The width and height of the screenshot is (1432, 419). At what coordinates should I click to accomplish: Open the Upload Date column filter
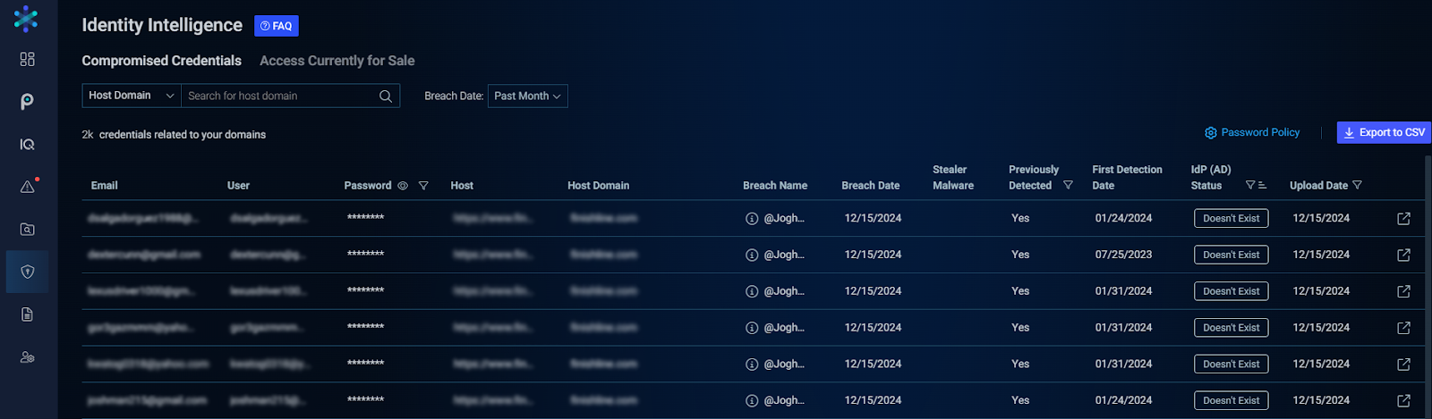coord(1357,185)
